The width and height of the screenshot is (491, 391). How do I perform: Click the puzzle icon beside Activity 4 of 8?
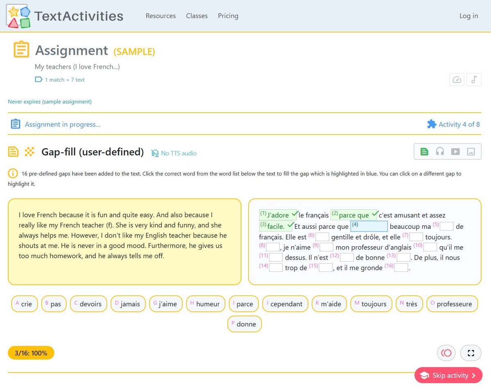(x=432, y=124)
